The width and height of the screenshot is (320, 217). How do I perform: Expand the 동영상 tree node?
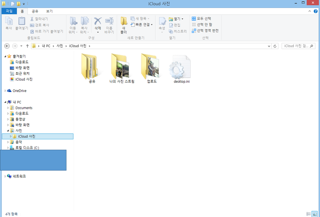click(8, 119)
